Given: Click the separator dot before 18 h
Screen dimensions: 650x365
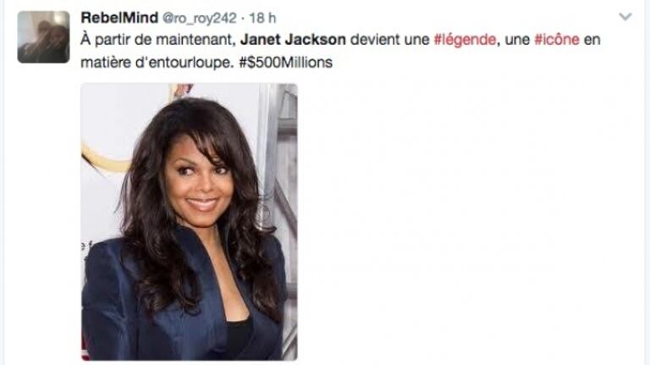Looking at the screenshot, I should 243,19.
